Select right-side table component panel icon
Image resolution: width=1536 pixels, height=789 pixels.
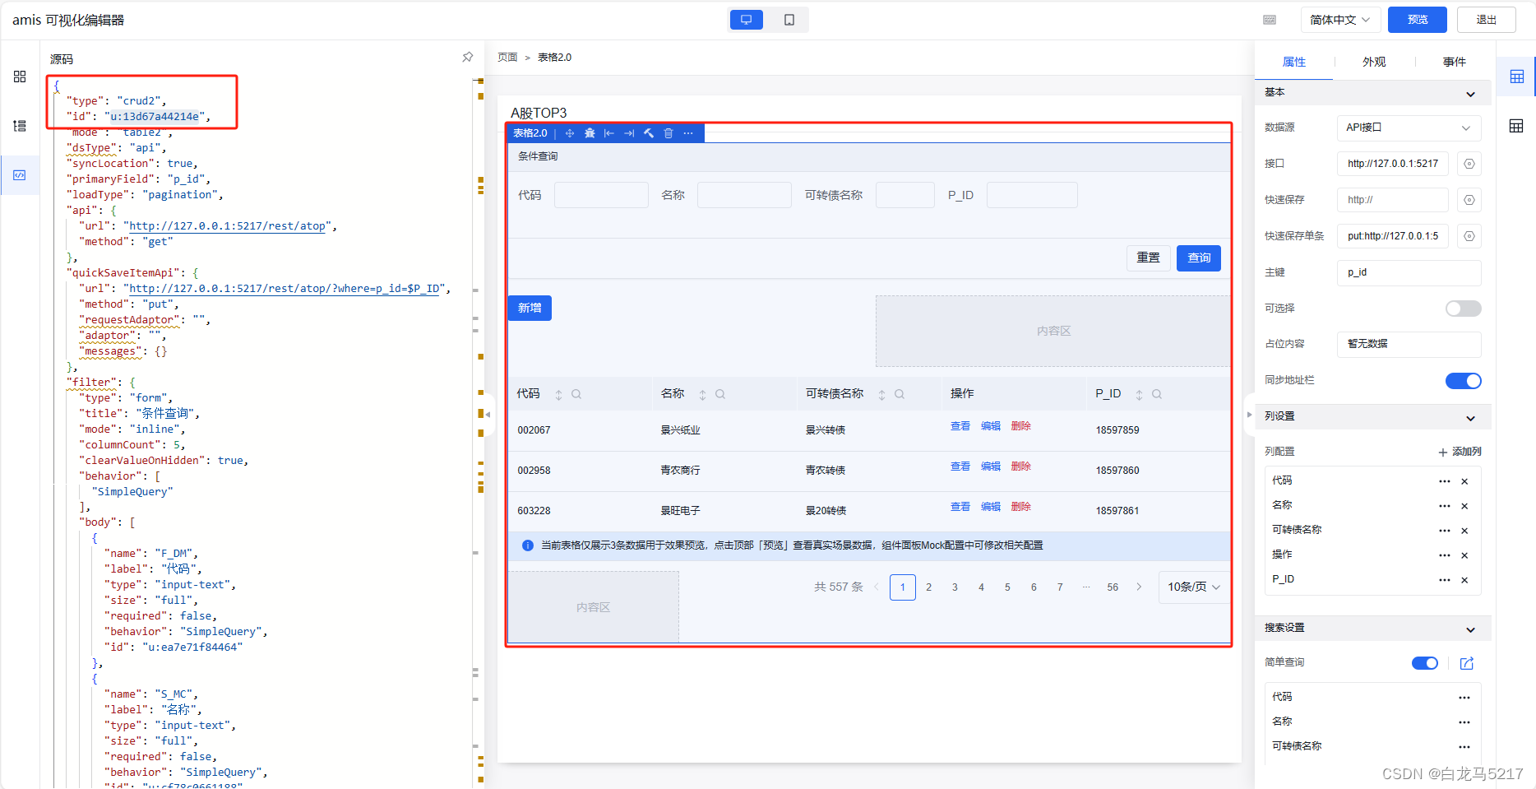coord(1517,77)
